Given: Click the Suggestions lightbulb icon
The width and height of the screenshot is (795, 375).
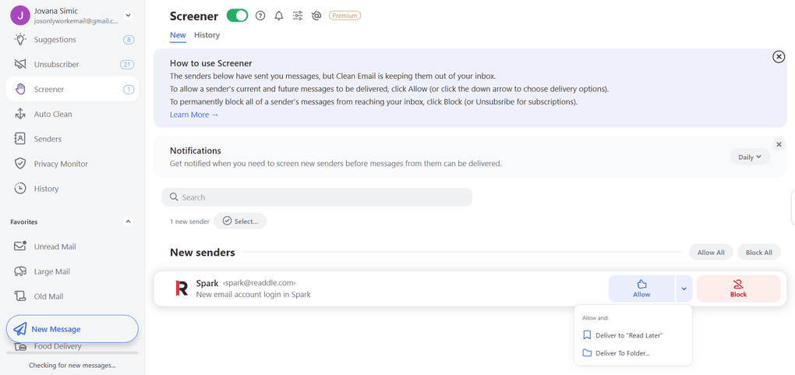Looking at the screenshot, I should click(19, 39).
